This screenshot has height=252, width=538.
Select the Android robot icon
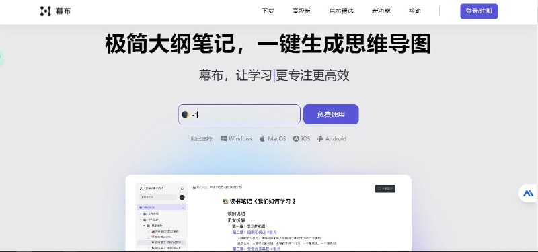pos(320,139)
